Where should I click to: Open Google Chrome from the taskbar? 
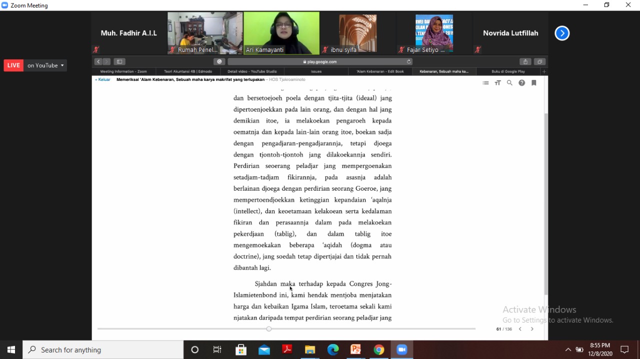[x=379, y=350]
